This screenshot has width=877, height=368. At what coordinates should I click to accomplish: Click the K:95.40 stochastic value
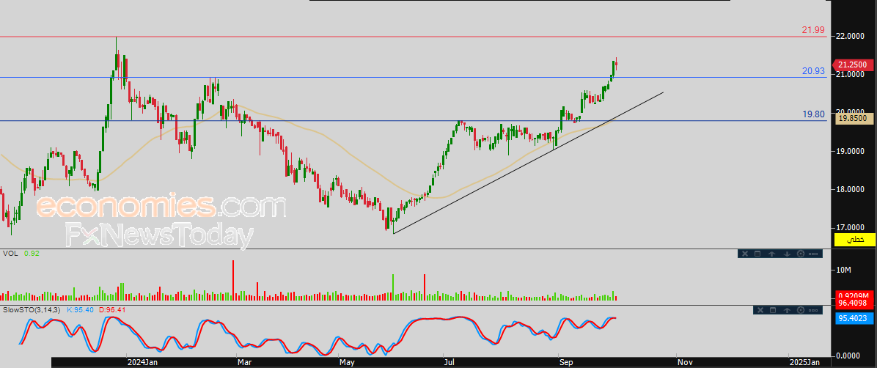click(x=81, y=309)
